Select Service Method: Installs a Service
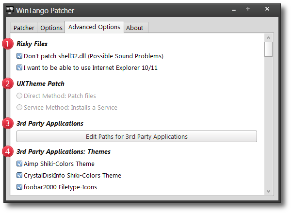The width and height of the screenshot is (292, 214). pyautogui.click(x=19, y=107)
